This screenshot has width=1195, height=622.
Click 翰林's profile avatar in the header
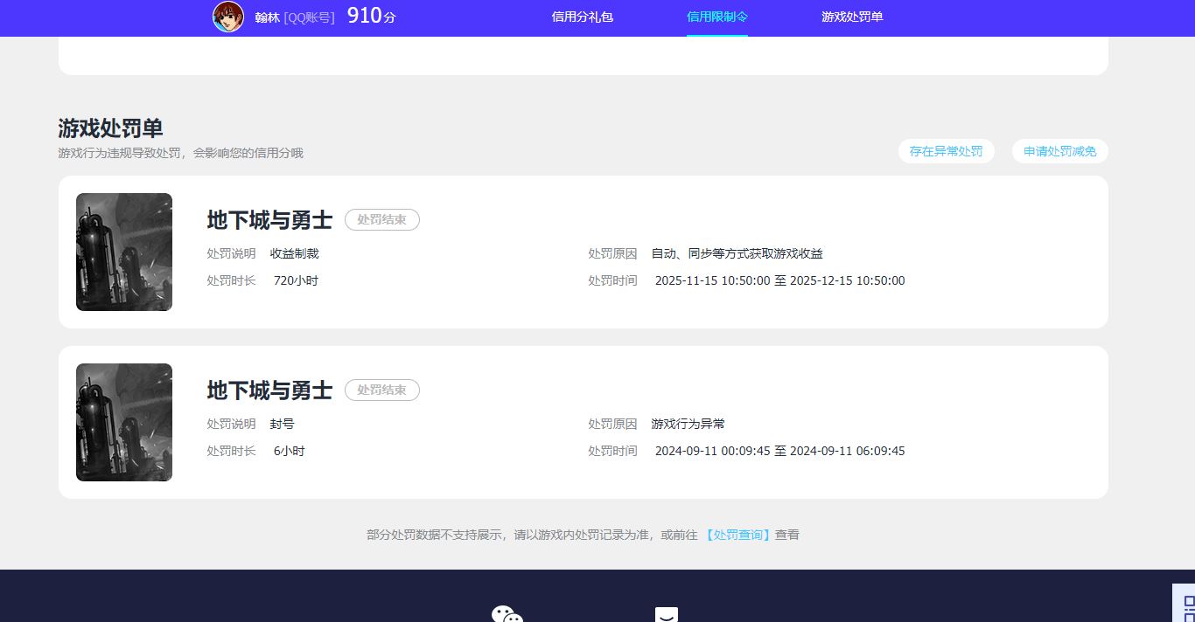pos(227,17)
